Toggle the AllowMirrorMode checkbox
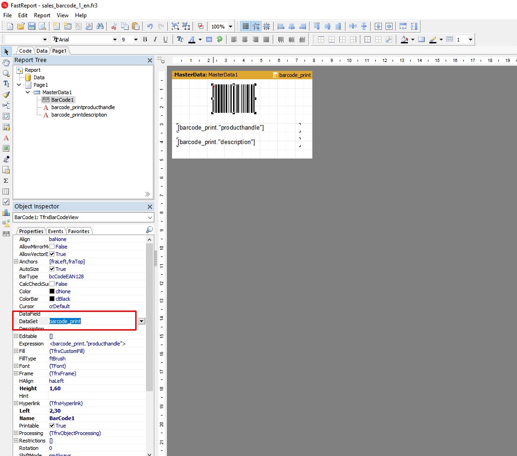 52,247
